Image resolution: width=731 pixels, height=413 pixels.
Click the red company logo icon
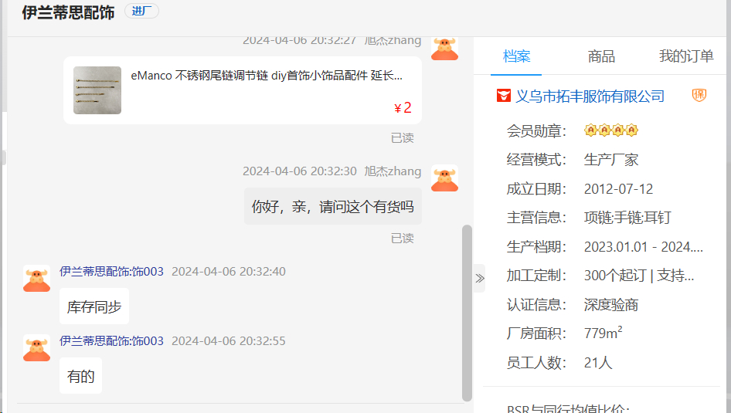tap(504, 96)
